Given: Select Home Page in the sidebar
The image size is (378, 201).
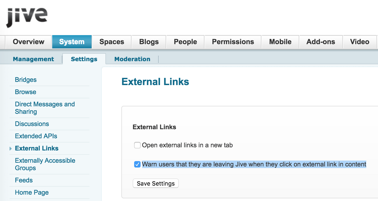Looking at the screenshot, I should pos(32,192).
